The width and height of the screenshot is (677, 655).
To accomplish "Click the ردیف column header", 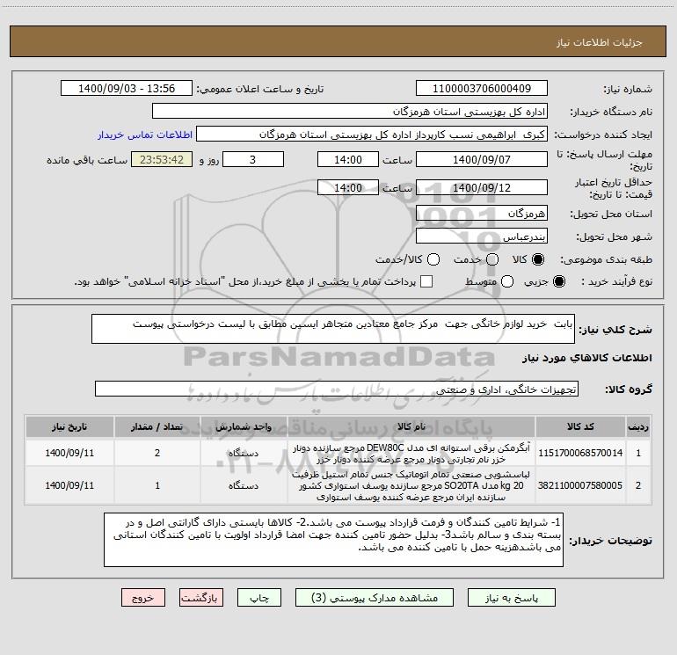I will click(638, 427).
